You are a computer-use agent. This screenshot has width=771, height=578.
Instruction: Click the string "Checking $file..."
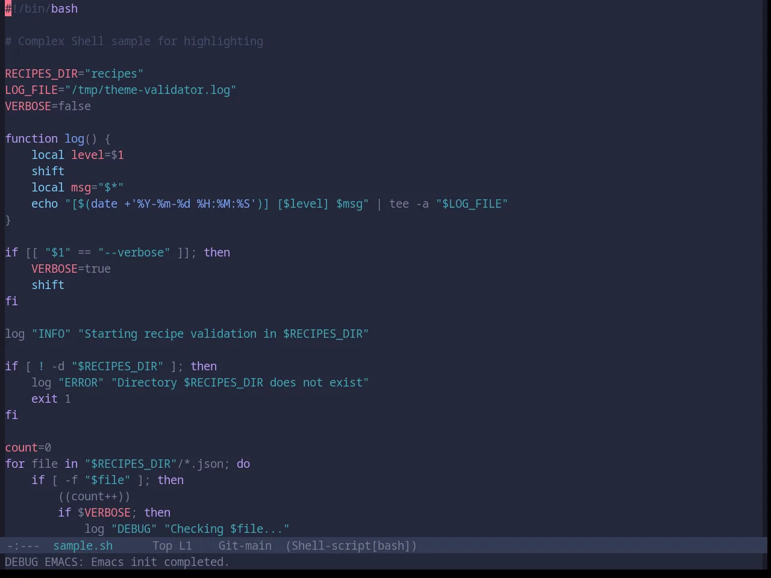[x=227, y=529]
